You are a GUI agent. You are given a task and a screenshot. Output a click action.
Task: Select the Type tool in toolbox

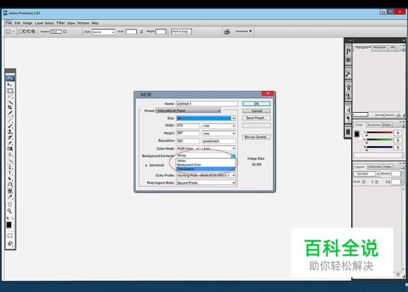tap(10, 173)
